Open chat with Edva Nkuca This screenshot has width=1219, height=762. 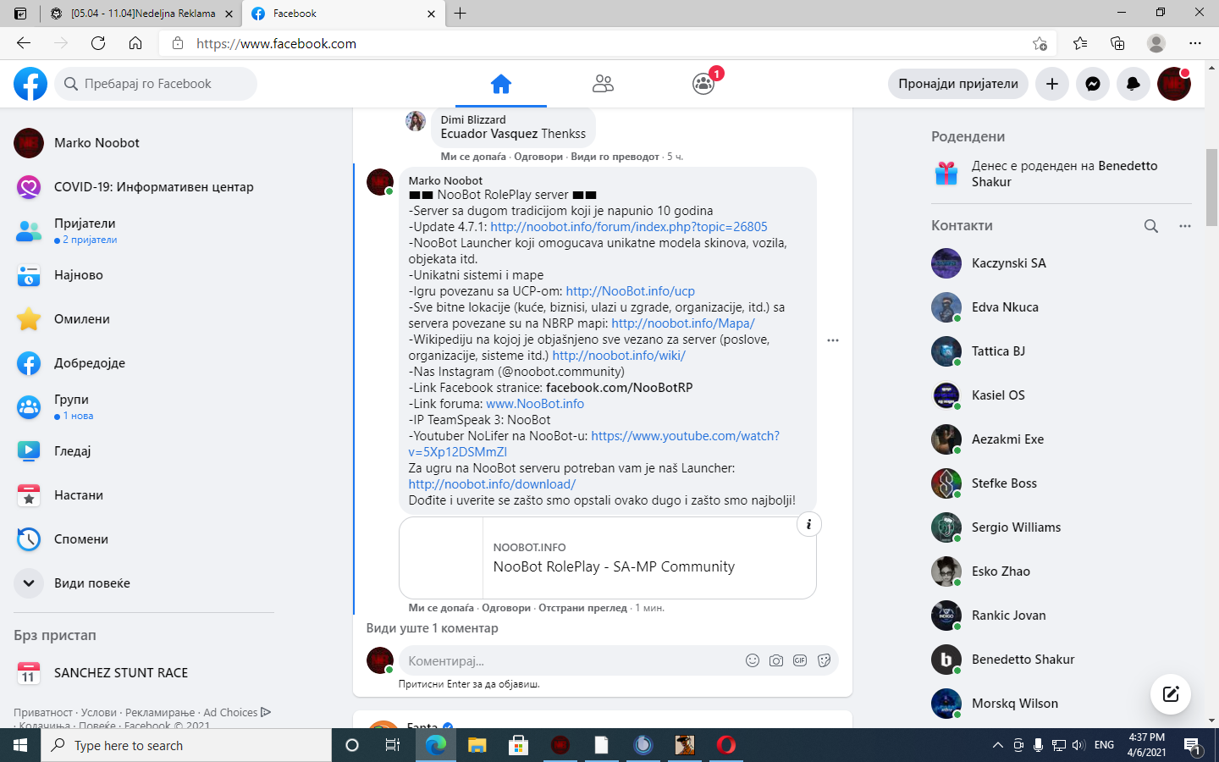[x=1062, y=307]
